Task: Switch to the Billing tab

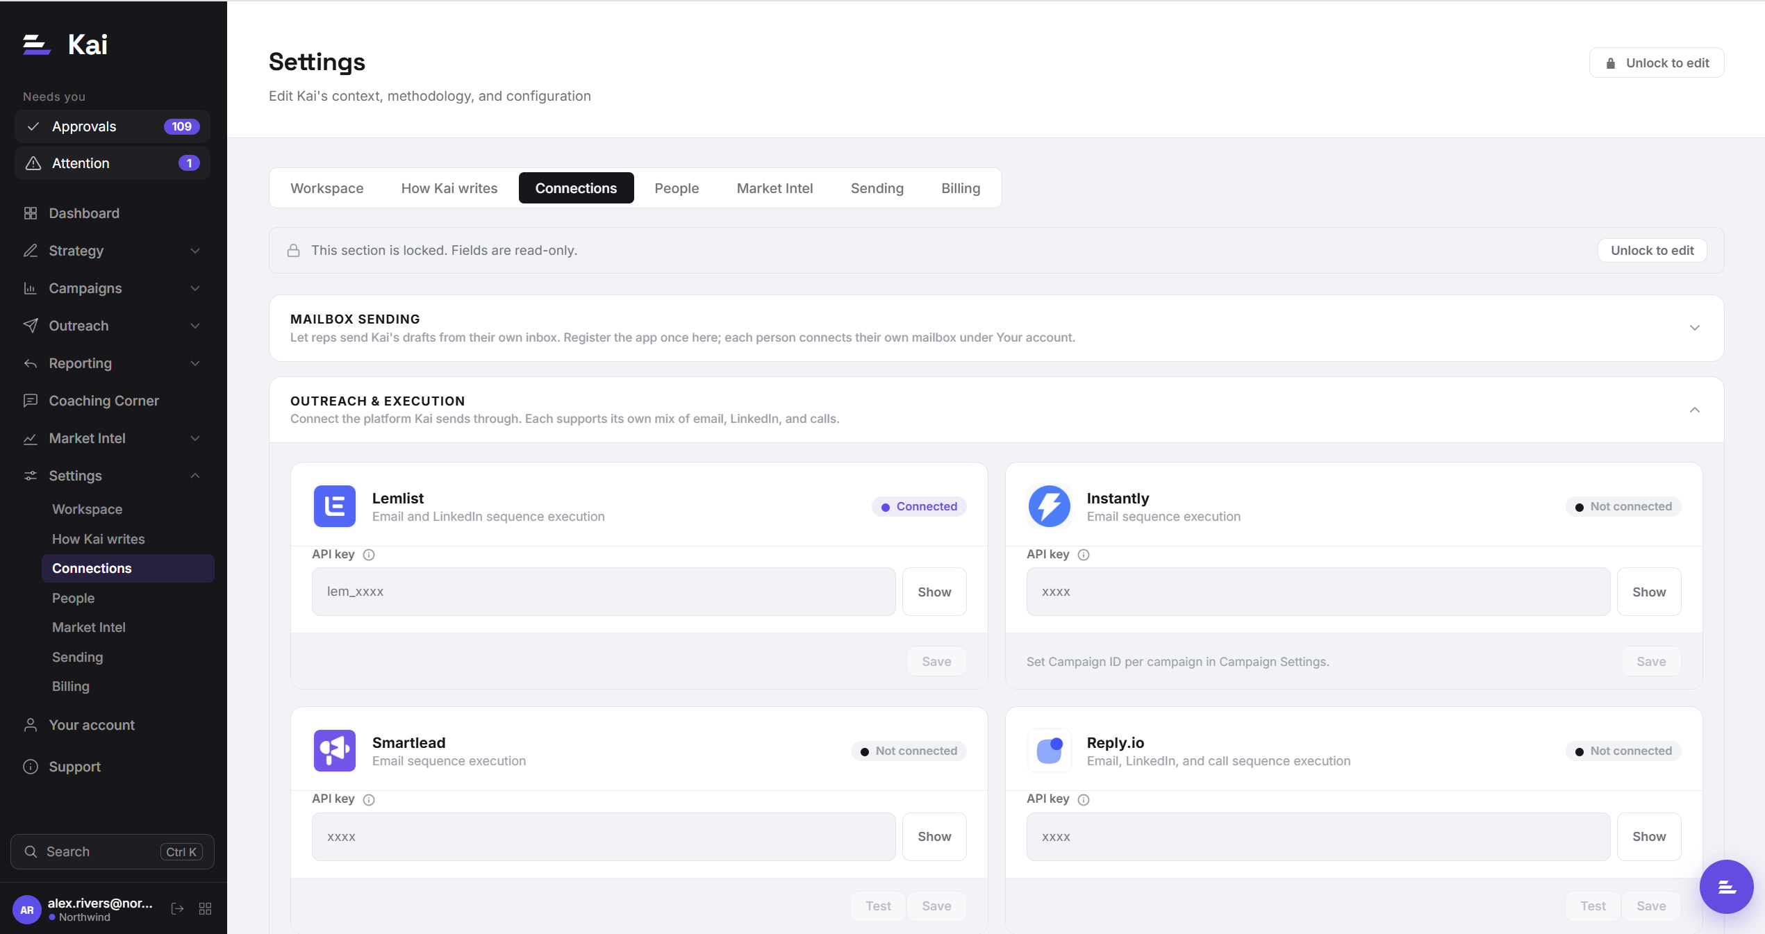Action: 961,188
